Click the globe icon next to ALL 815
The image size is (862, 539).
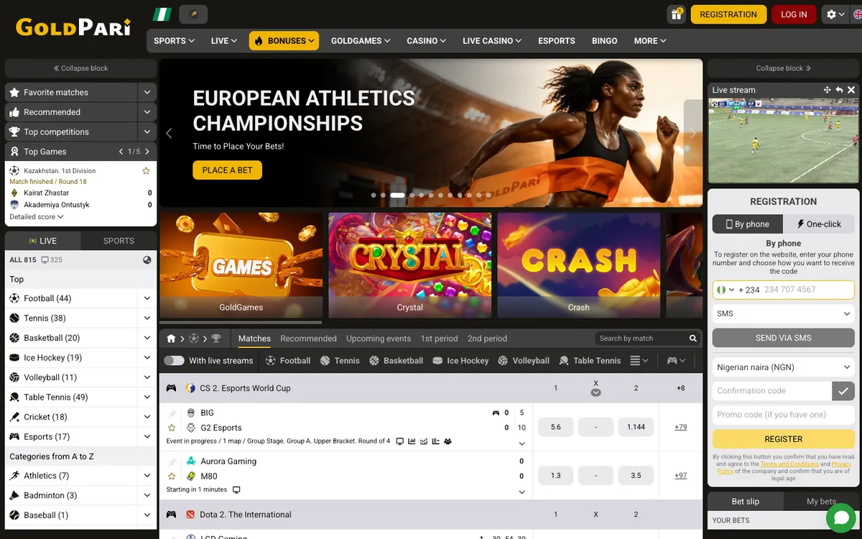pos(147,260)
